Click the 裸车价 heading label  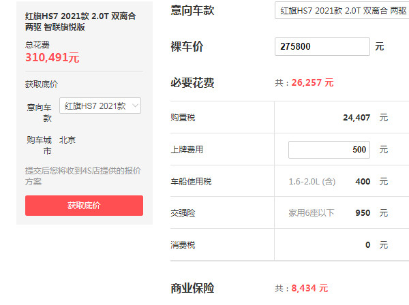pos(187,46)
